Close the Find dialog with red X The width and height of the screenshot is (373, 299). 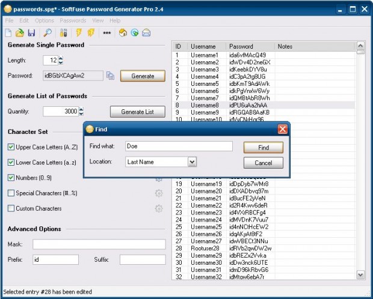[282, 130]
